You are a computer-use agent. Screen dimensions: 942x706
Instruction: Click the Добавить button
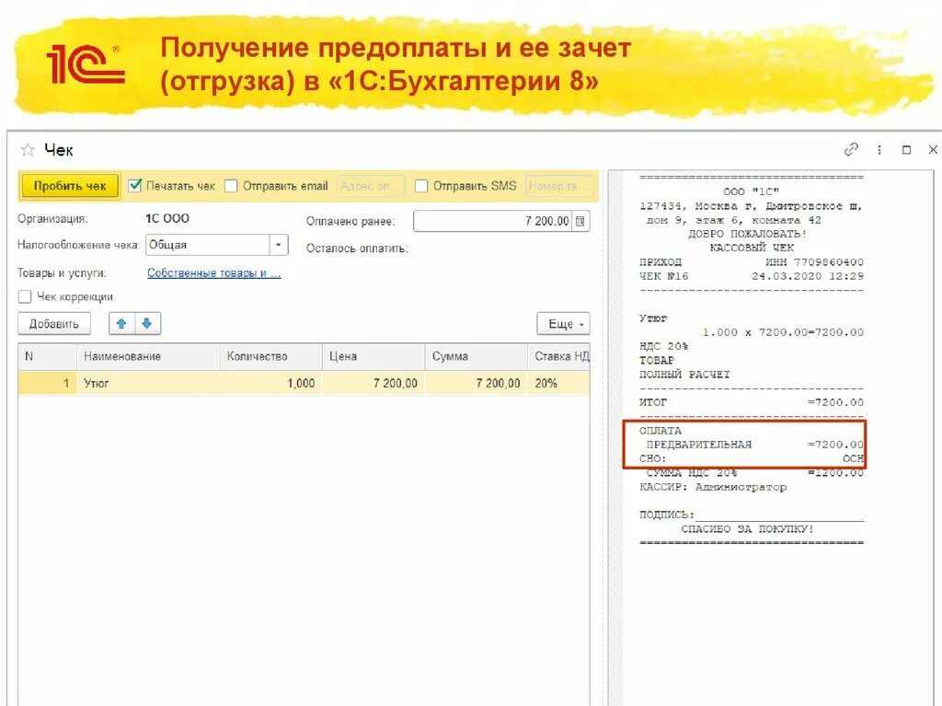tap(54, 323)
